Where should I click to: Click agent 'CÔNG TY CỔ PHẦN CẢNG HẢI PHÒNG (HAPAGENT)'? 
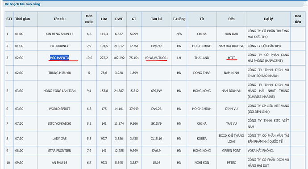268,58
